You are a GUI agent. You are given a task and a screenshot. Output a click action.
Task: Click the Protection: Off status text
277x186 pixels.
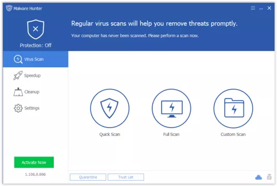36,45
